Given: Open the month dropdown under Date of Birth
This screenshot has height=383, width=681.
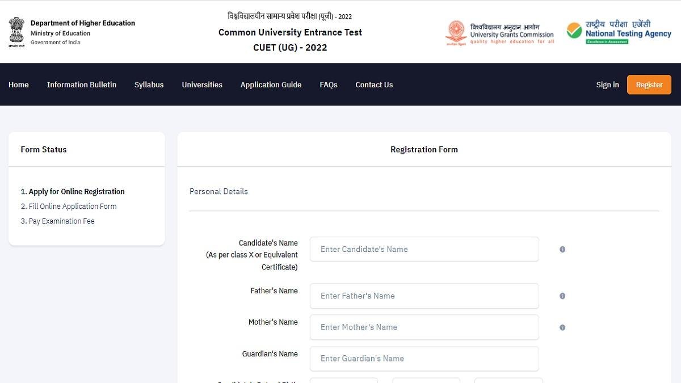Looking at the screenshot, I should click(426, 381).
